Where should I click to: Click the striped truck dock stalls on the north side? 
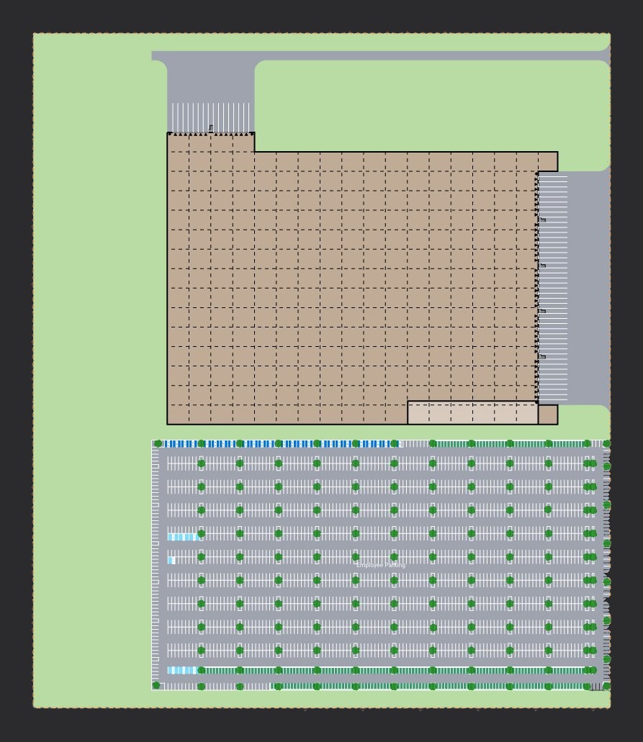click(x=211, y=118)
